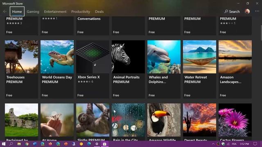
Task: Click the three-star rating with one review
Action: [x=228, y=23]
